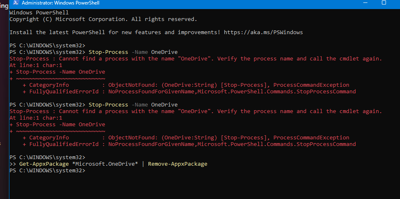Click the Get-AppxPackage command word

coord(44,164)
